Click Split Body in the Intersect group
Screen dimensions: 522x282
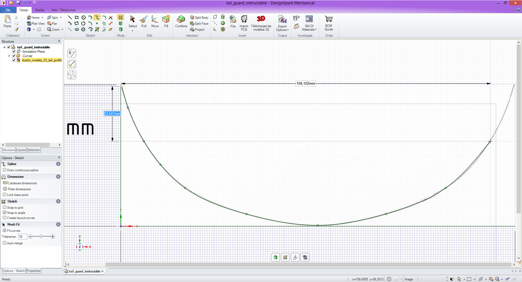(x=199, y=17)
